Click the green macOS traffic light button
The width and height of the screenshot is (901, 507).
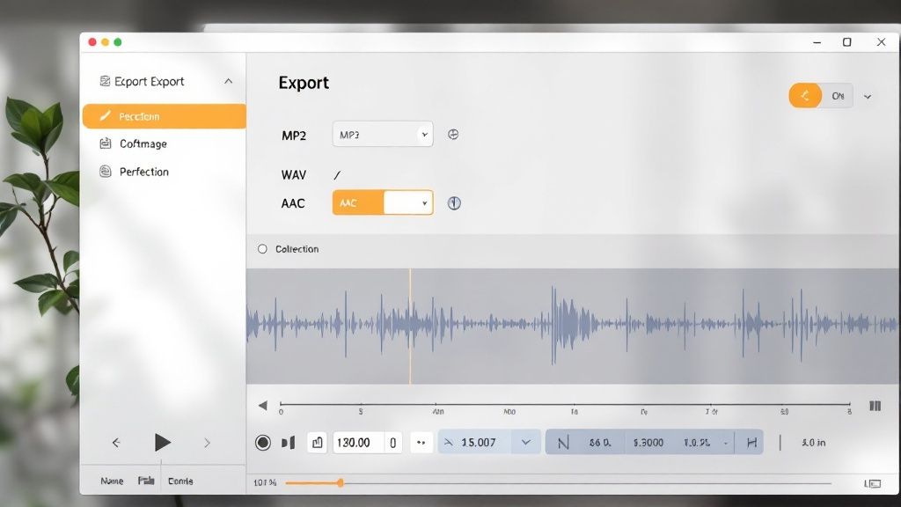118,42
